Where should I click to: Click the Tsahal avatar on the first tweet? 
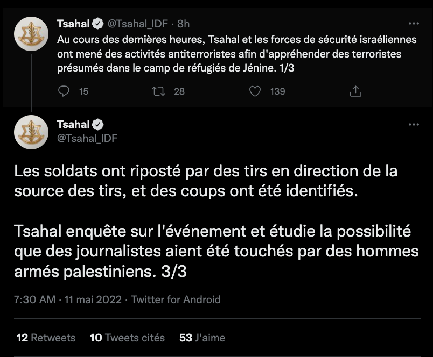click(31, 33)
